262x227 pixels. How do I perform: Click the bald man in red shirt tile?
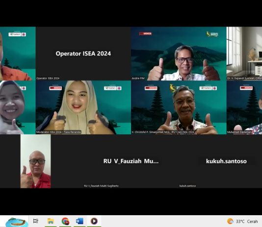pos(36,161)
